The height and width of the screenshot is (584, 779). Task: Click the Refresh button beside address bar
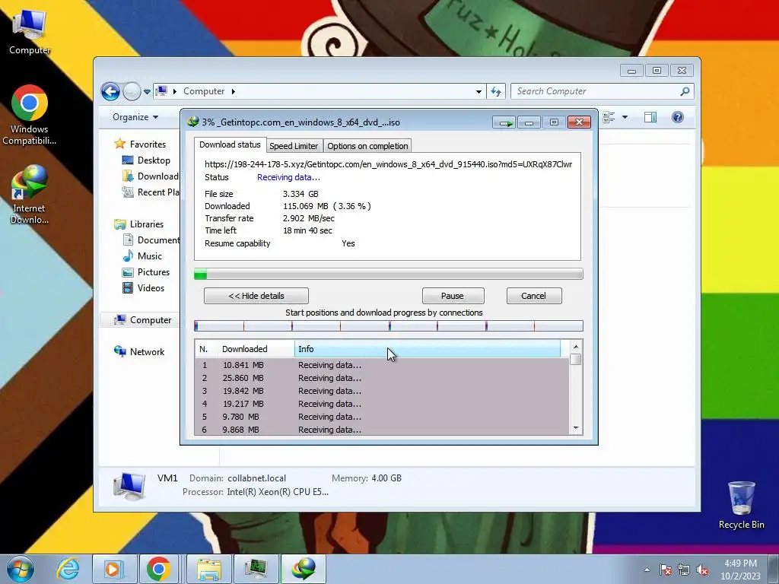(x=496, y=91)
